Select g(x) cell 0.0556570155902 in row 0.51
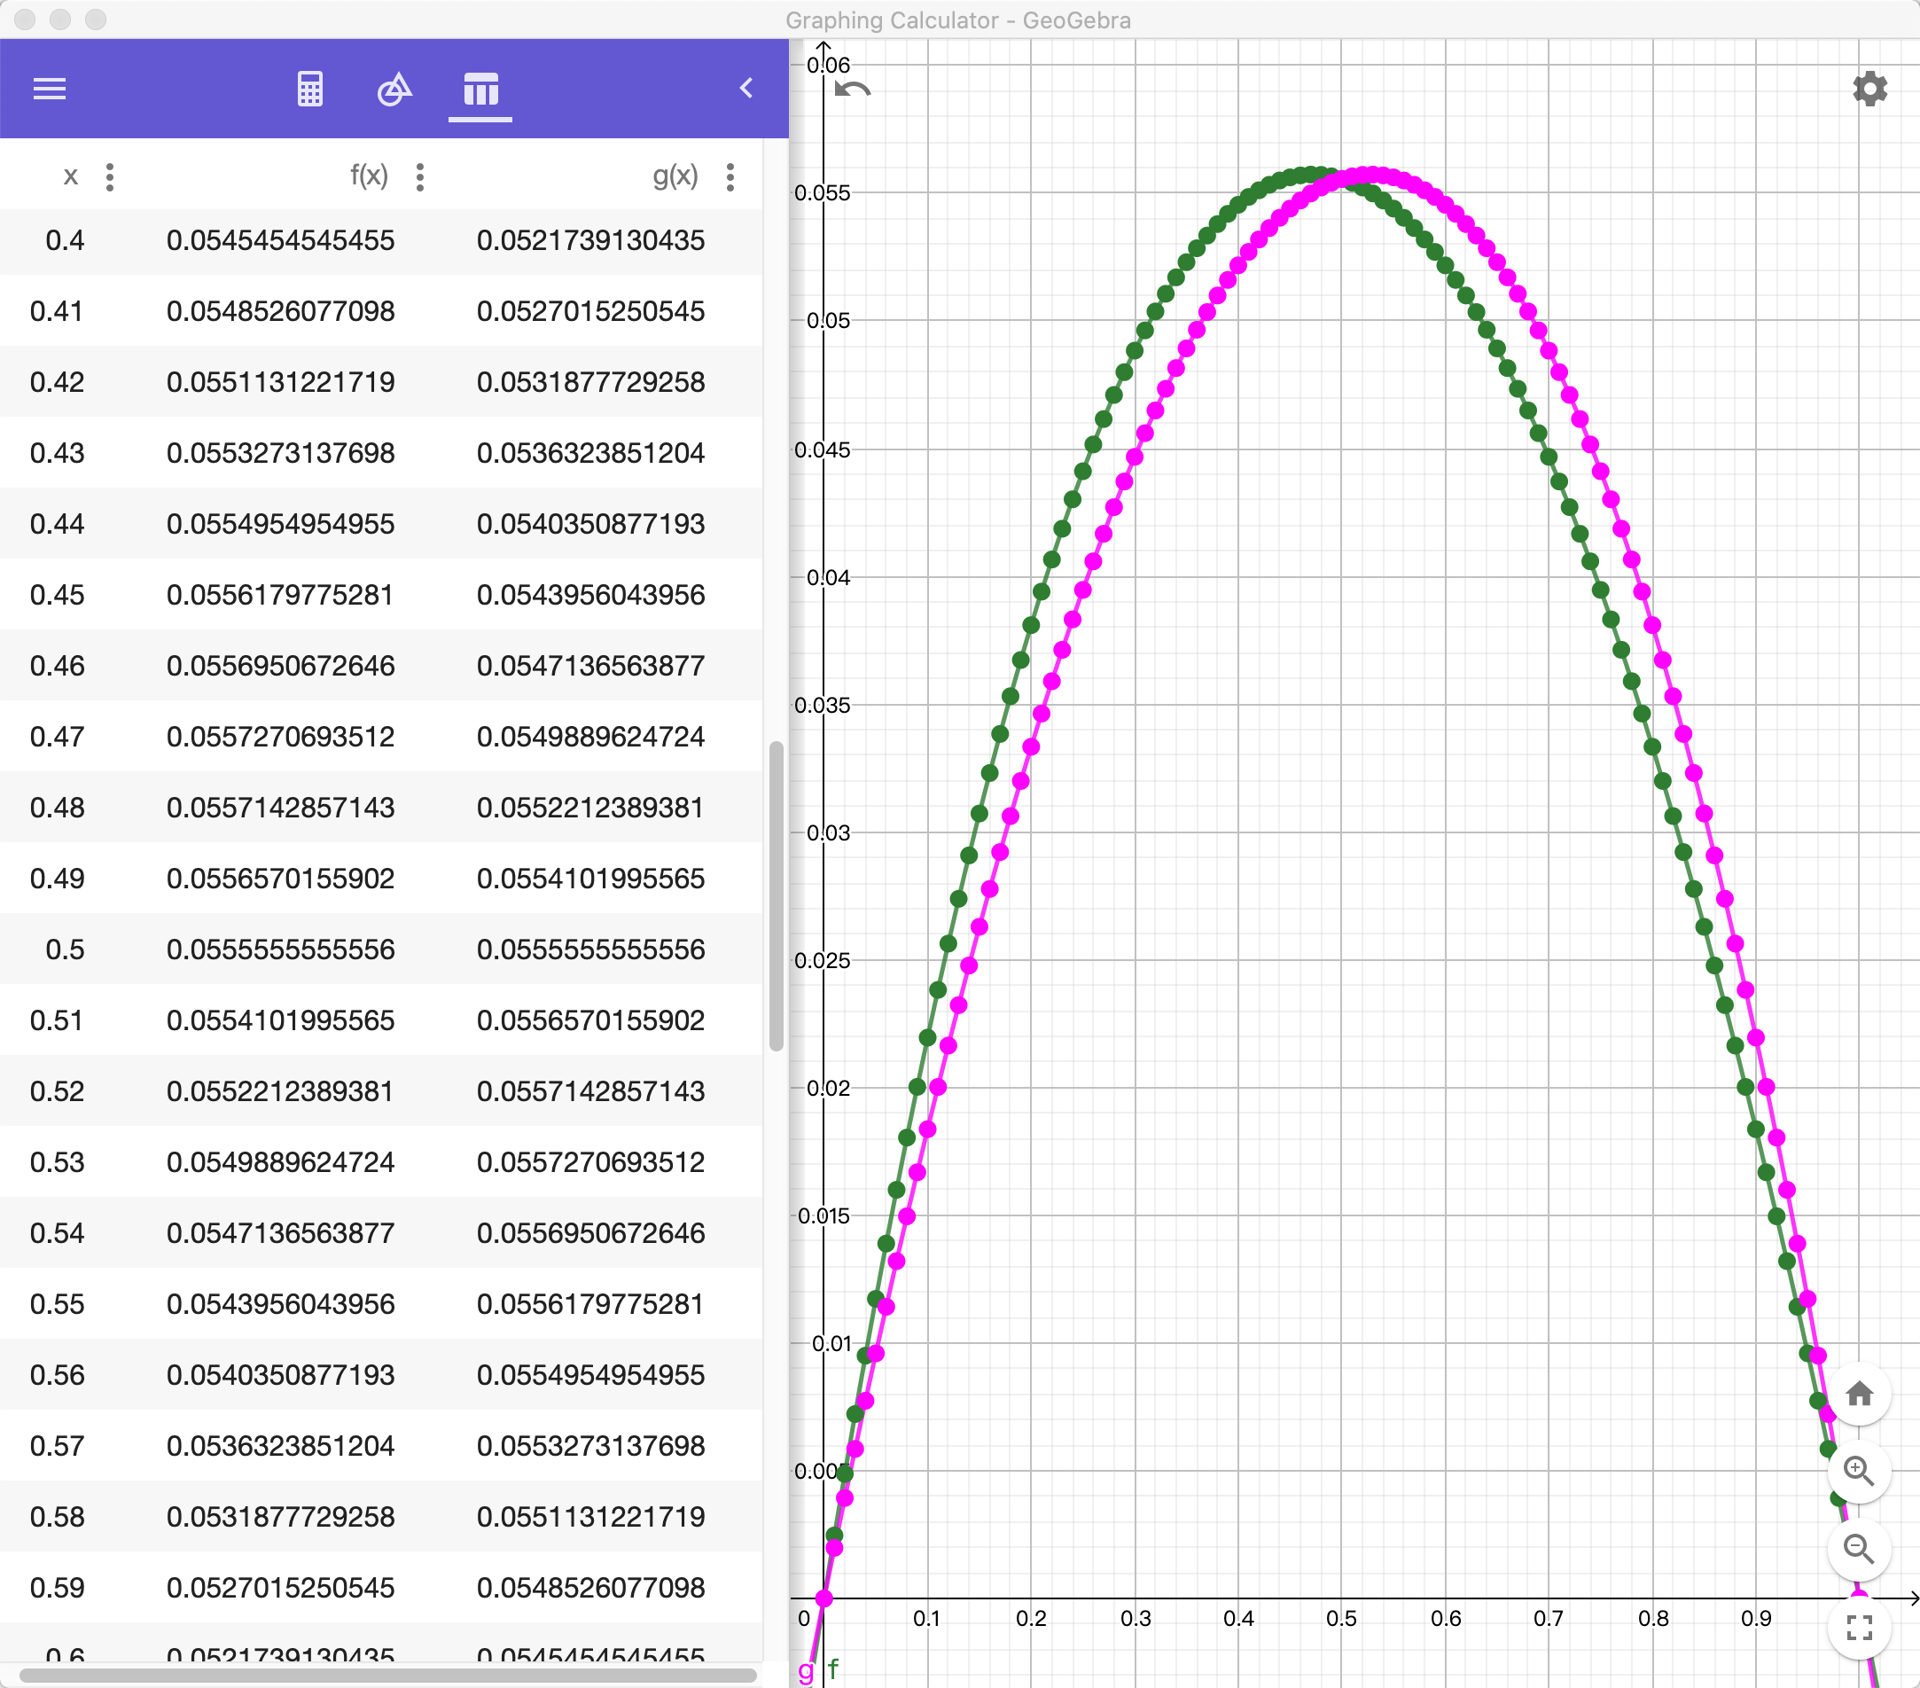This screenshot has width=1920, height=1688. [x=591, y=1020]
